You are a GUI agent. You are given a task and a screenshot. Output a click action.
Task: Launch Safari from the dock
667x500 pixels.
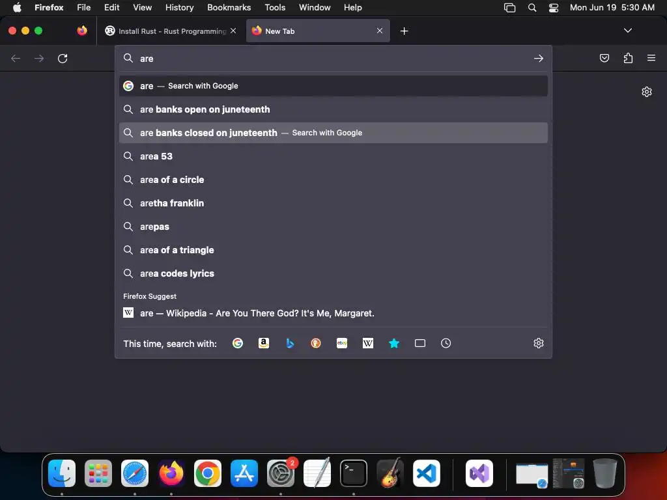[135, 473]
